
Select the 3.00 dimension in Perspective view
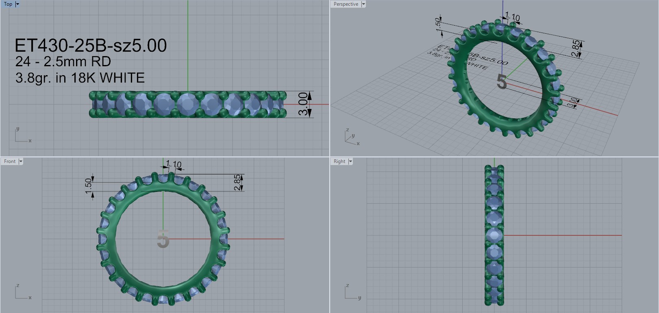(572, 103)
